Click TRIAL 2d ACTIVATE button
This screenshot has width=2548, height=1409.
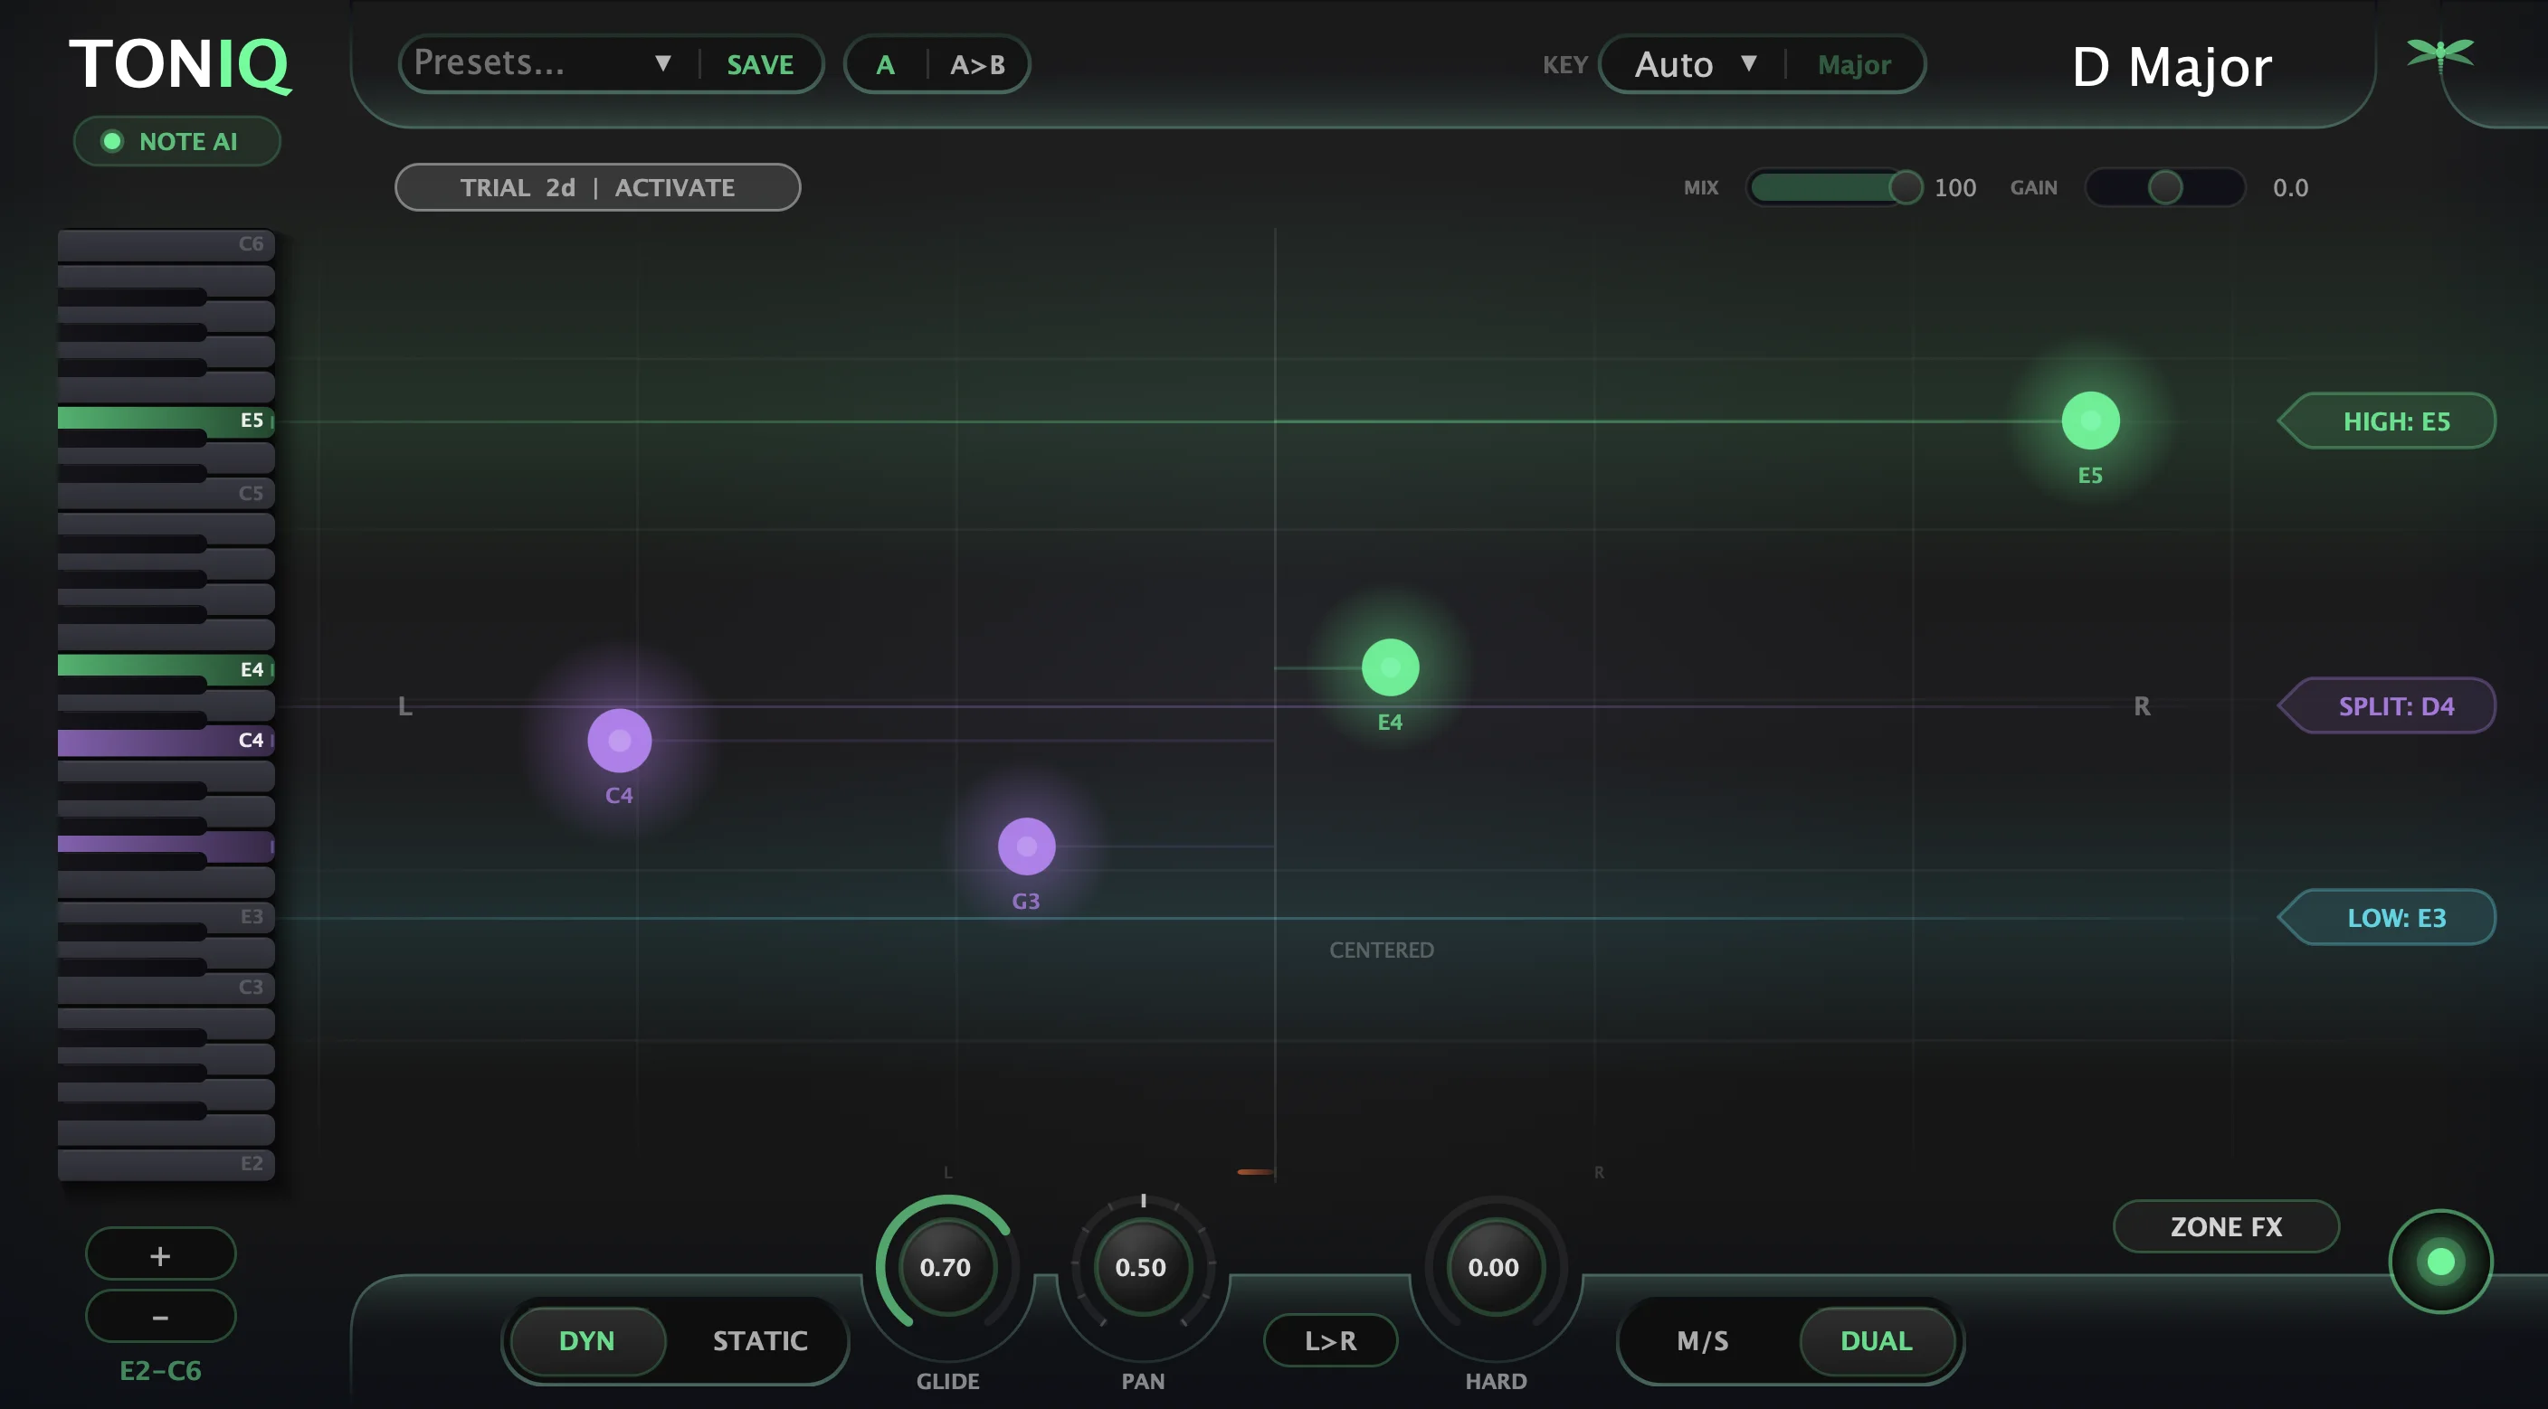597,188
